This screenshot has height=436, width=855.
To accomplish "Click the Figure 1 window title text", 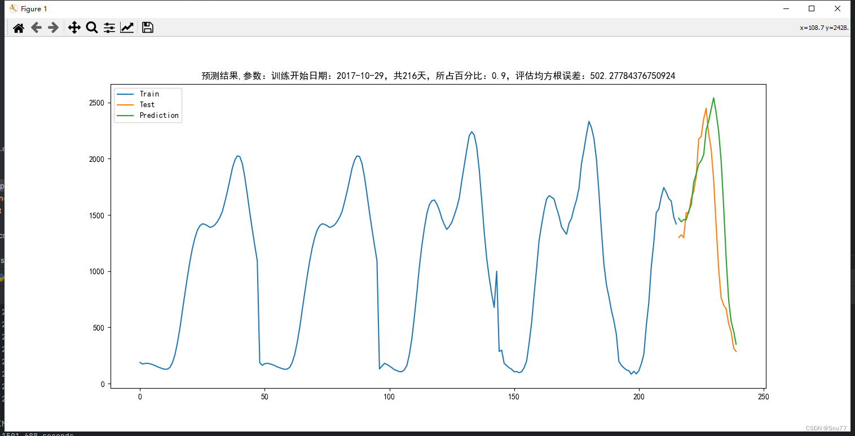I will click(34, 8).
